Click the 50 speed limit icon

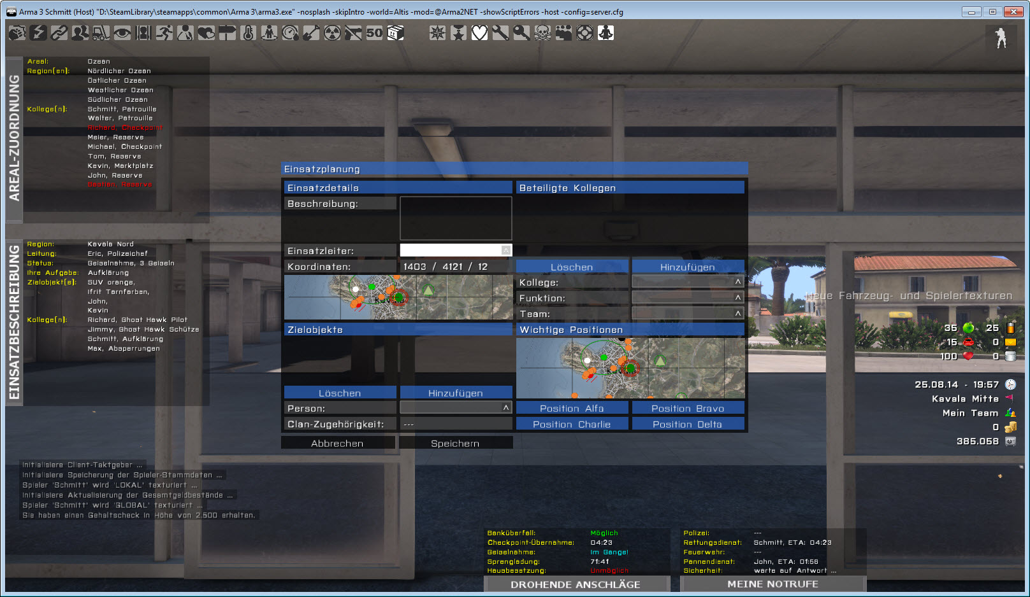pyautogui.click(x=375, y=33)
